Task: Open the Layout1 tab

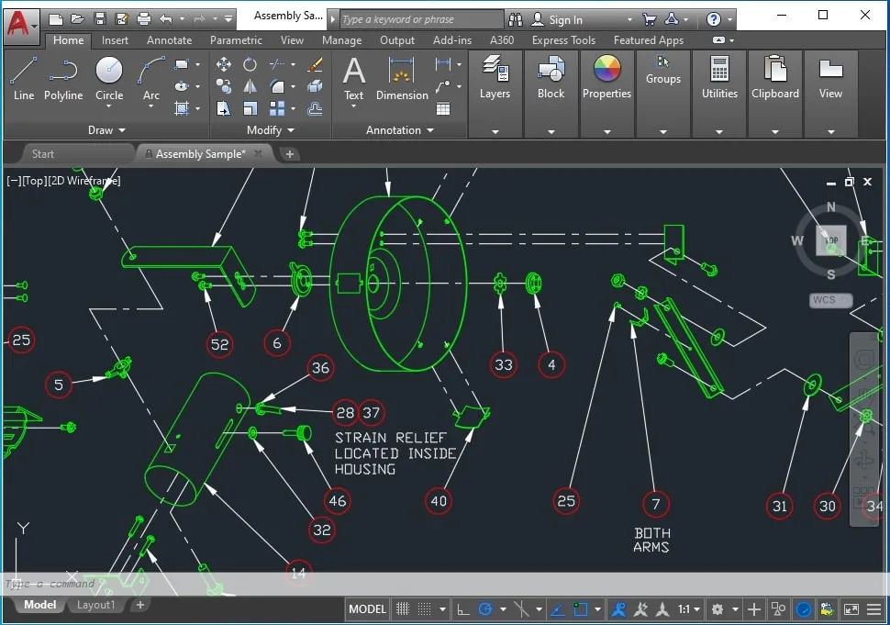Action: 98,605
